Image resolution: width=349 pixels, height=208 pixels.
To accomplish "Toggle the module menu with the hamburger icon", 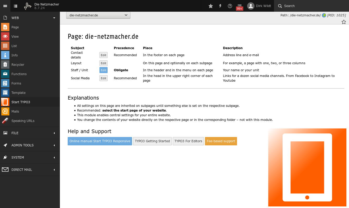I will pyautogui.click(x=5, y=6).
